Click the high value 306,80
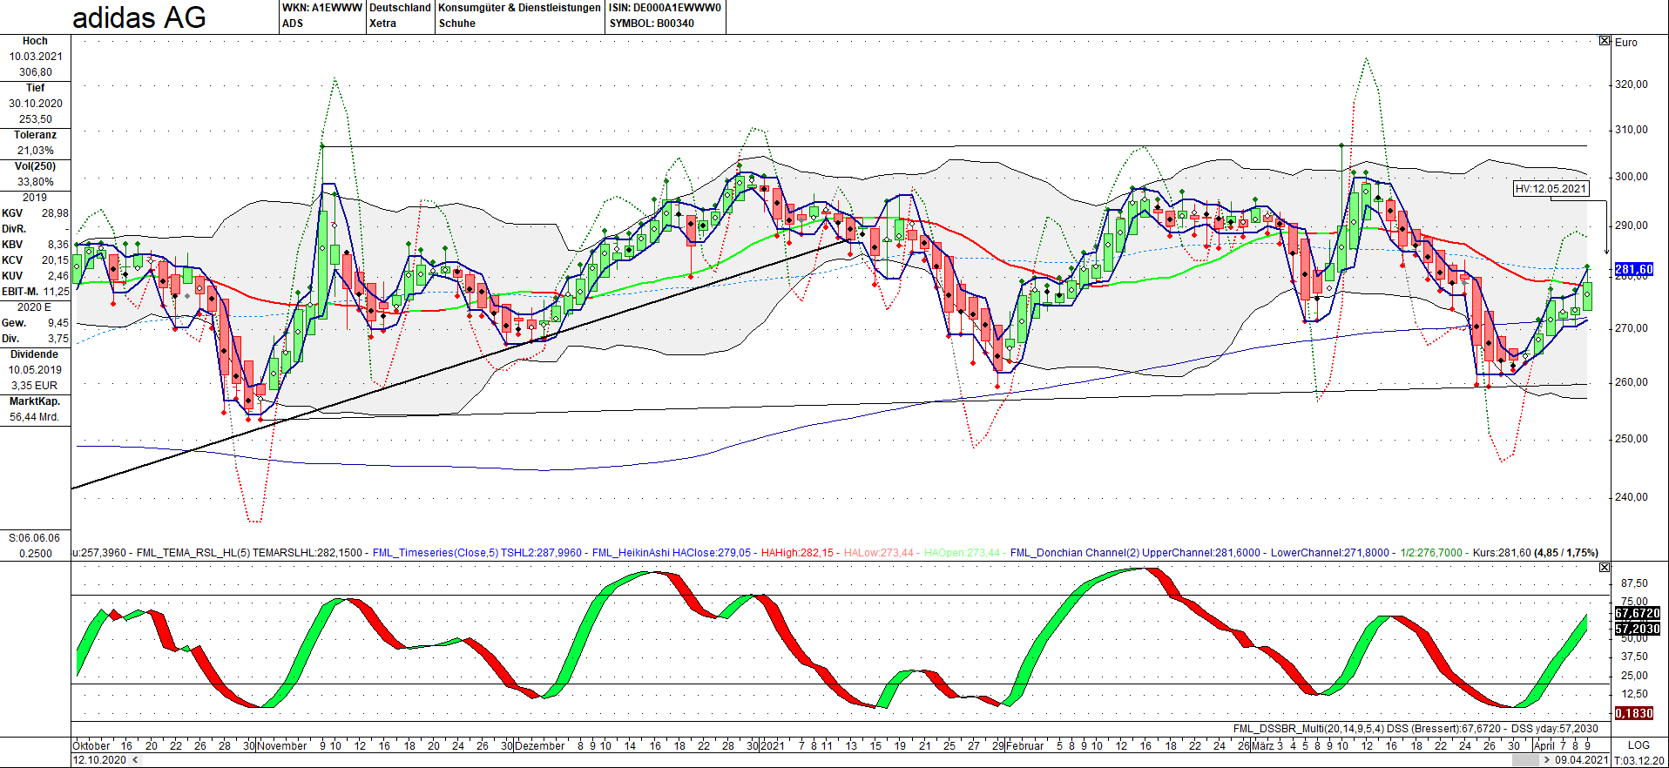 click(x=36, y=72)
